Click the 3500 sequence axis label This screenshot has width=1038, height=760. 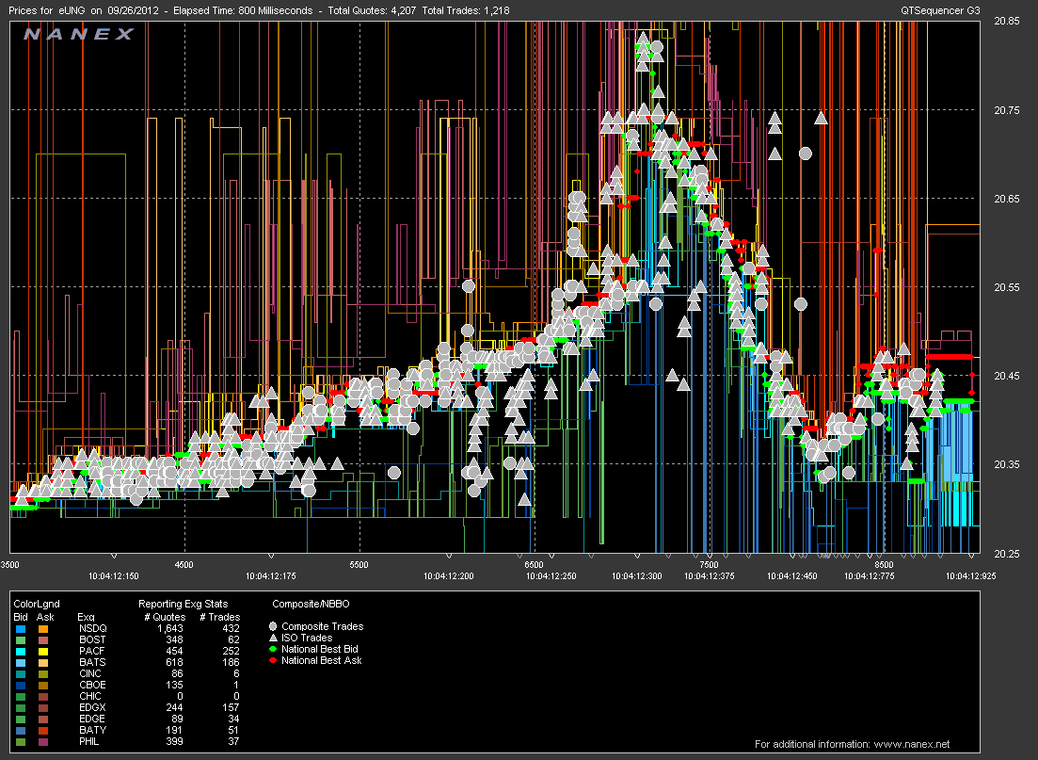(10, 564)
